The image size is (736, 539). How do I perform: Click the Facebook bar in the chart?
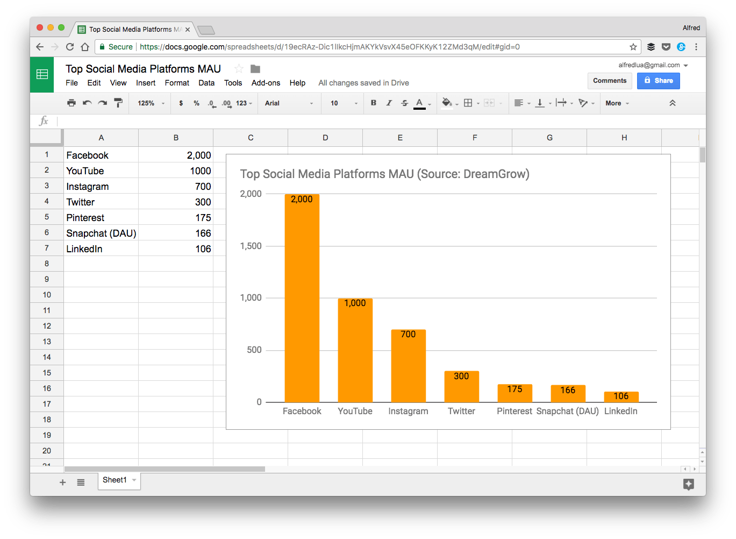point(302,298)
